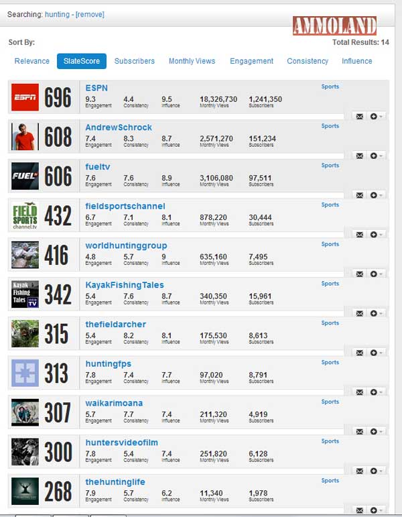The image size is (402, 517).
Task: Click the Sports category tag on ESPN
Action: pos(330,87)
